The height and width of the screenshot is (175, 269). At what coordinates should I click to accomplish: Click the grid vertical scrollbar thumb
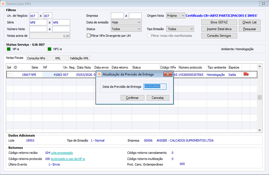(x=260, y=97)
